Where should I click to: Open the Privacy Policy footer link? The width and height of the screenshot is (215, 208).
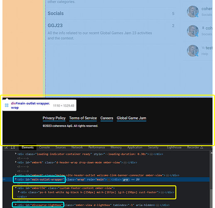pos(54,118)
